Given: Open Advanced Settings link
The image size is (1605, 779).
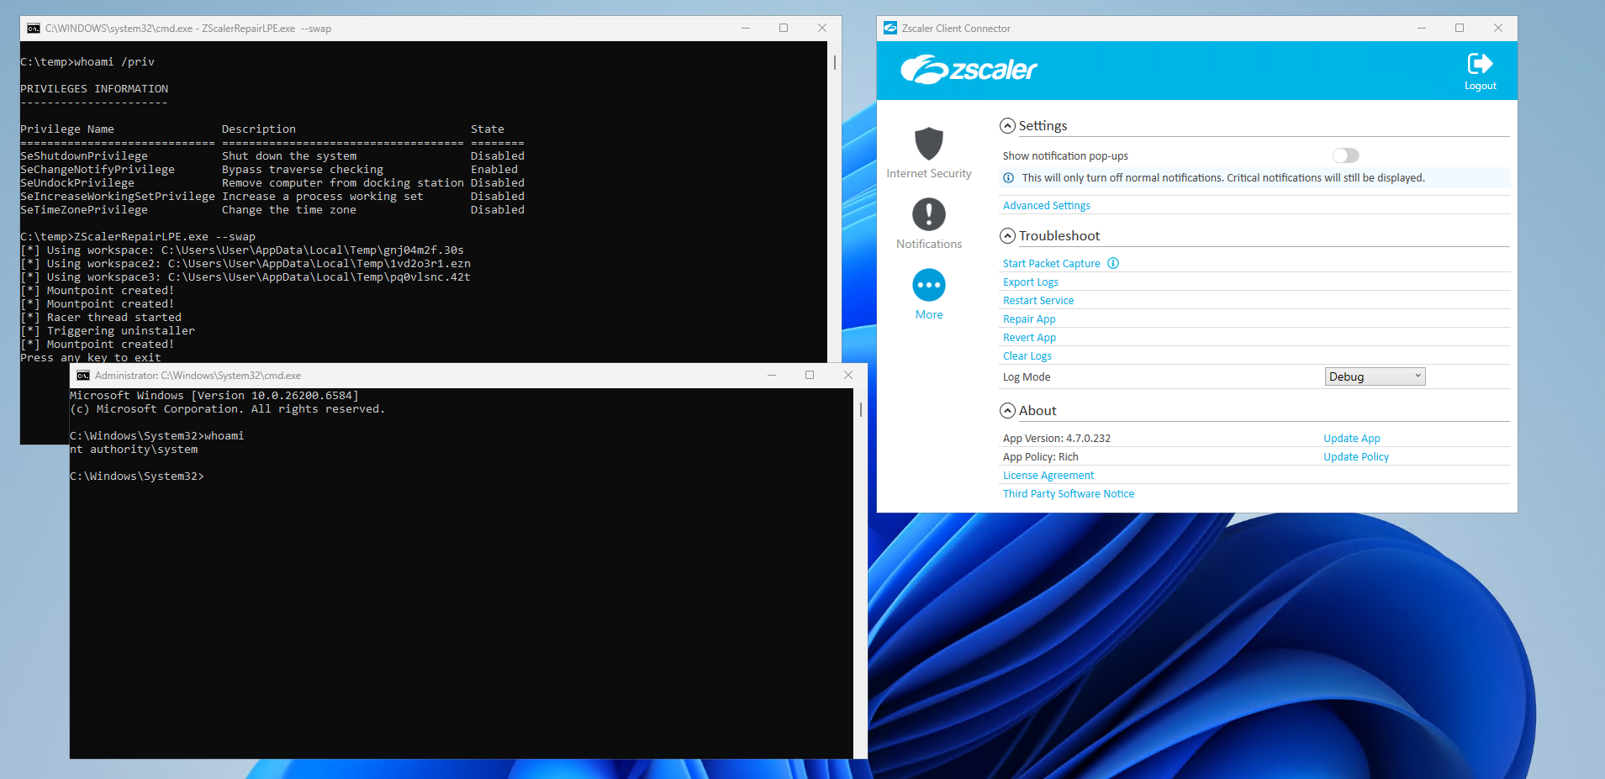Looking at the screenshot, I should 1046,205.
